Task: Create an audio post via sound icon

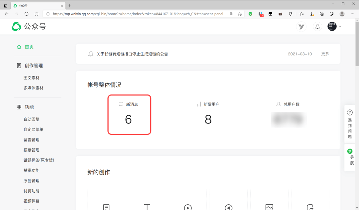Action: (228, 207)
